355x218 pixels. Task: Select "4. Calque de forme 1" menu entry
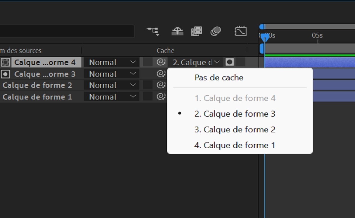coord(235,145)
